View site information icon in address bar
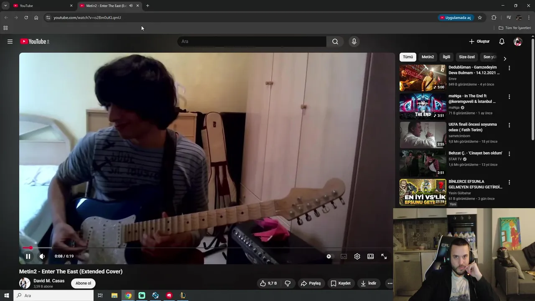The height and width of the screenshot is (301, 535). [48, 18]
